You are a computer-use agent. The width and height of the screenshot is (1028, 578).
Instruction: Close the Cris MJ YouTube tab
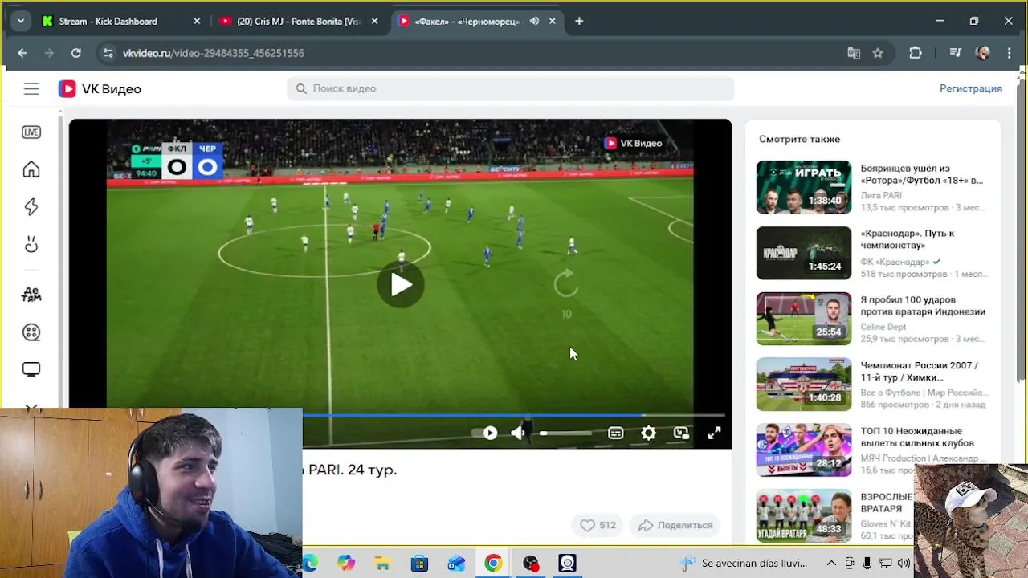pyautogui.click(x=374, y=22)
